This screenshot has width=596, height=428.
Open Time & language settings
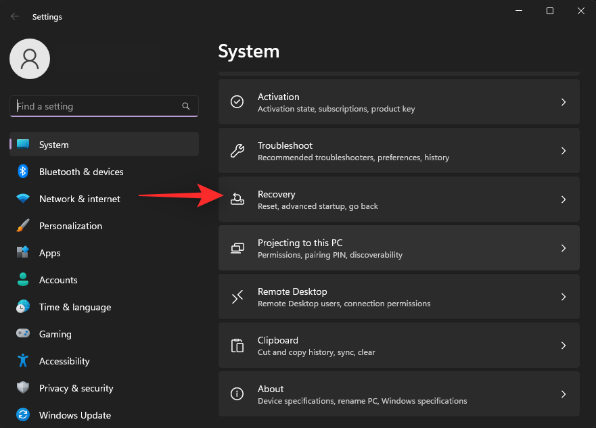74,307
